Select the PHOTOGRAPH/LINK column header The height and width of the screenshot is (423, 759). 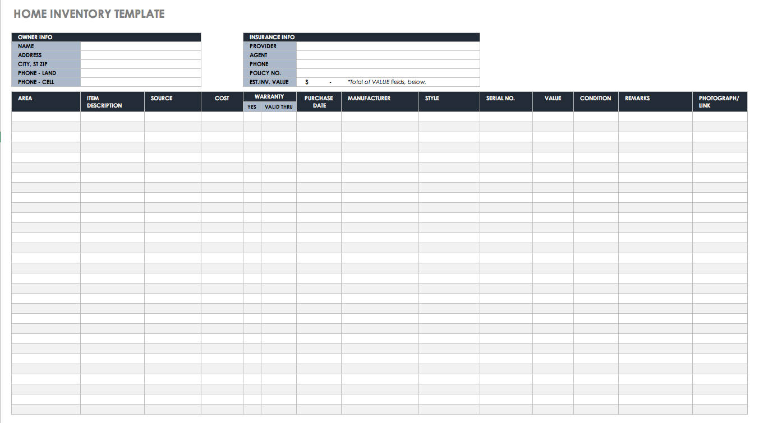(720, 101)
